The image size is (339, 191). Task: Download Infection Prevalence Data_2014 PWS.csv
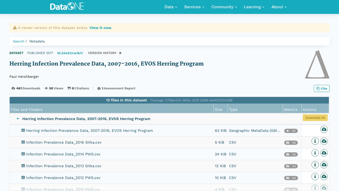tap(324, 153)
